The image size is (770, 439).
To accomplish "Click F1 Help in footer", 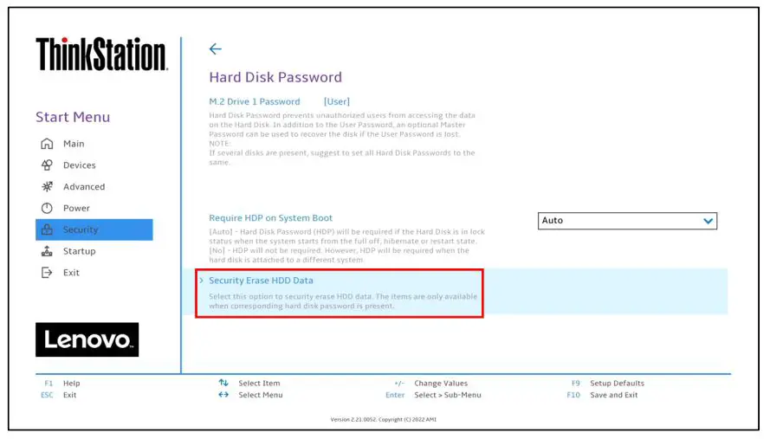I will coord(62,383).
